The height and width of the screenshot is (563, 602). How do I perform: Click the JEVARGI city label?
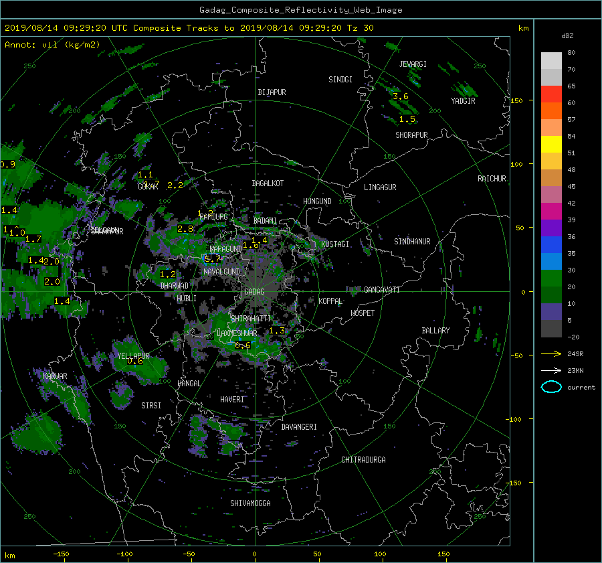(413, 64)
